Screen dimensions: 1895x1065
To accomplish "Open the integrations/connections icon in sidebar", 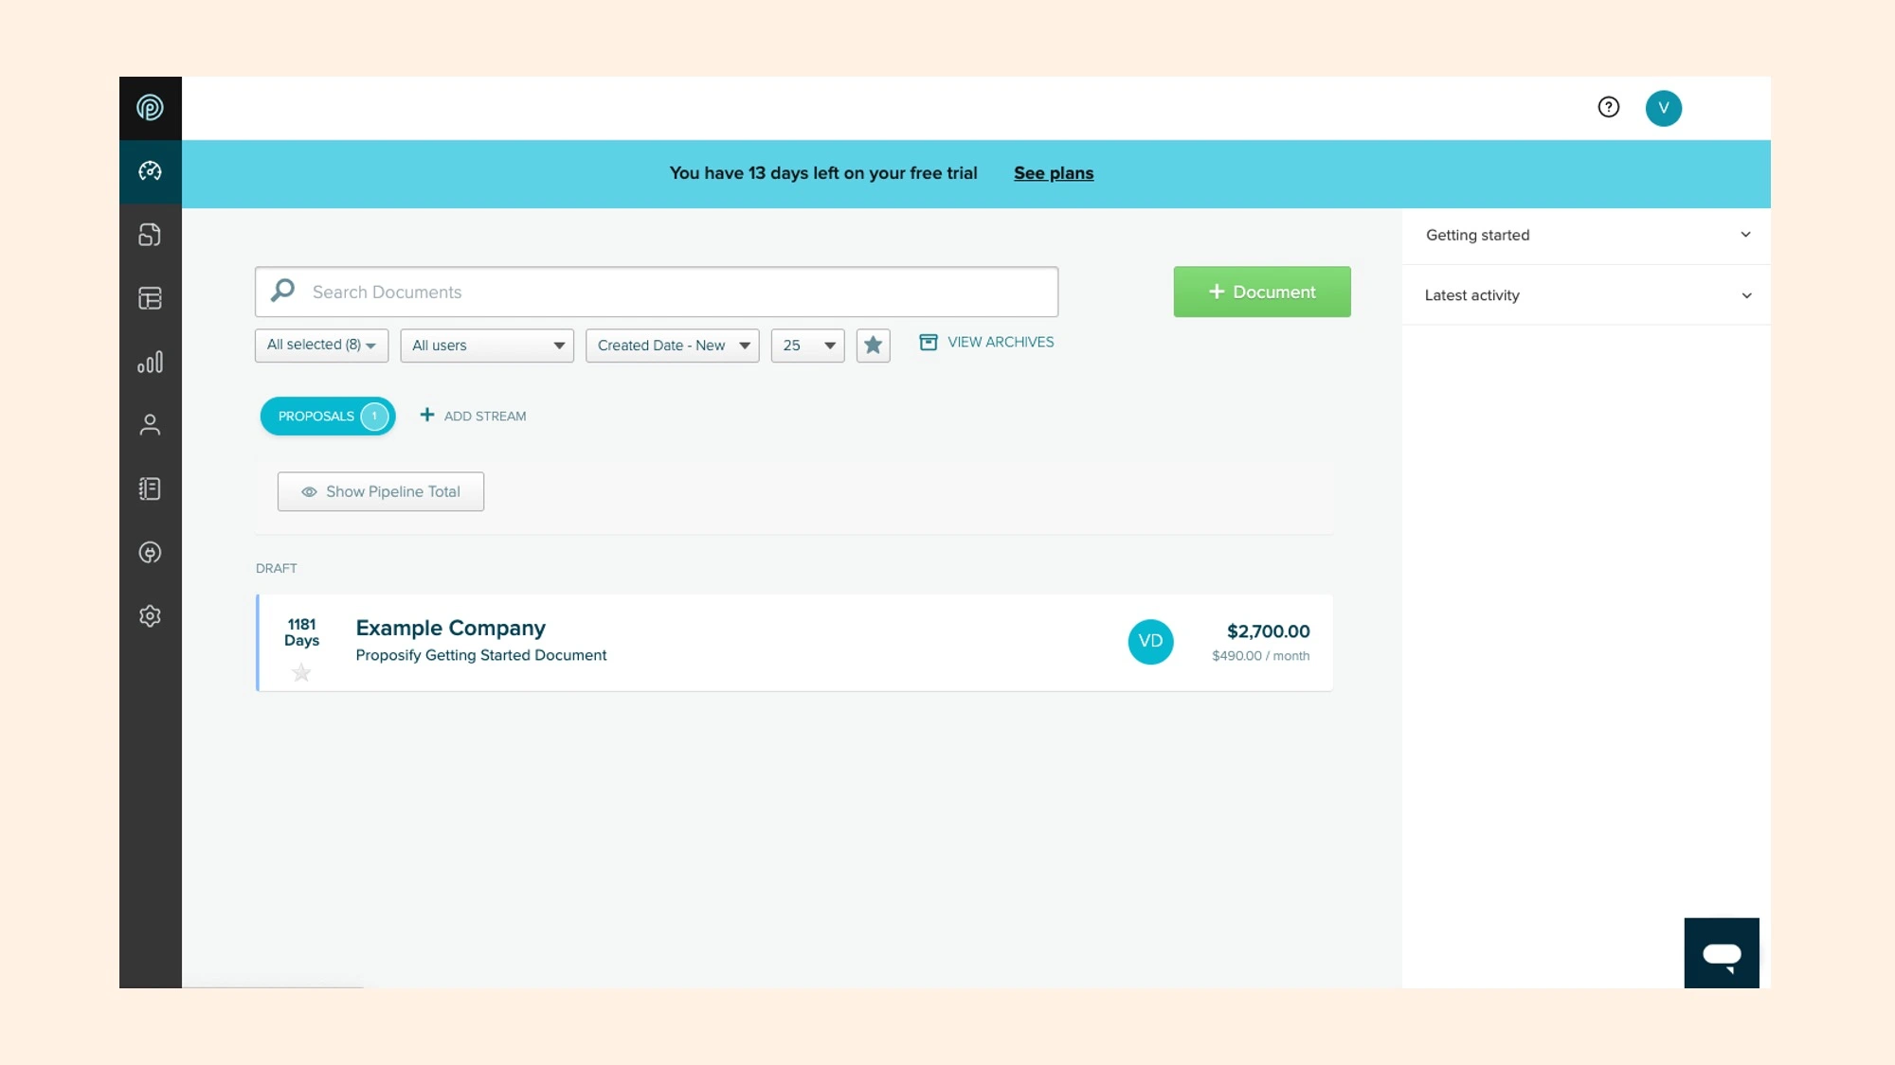I will point(150,551).
